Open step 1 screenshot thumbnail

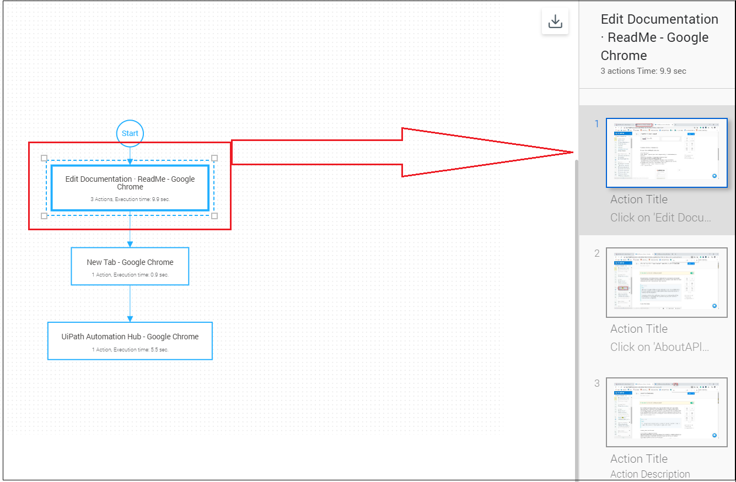coord(666,153)
